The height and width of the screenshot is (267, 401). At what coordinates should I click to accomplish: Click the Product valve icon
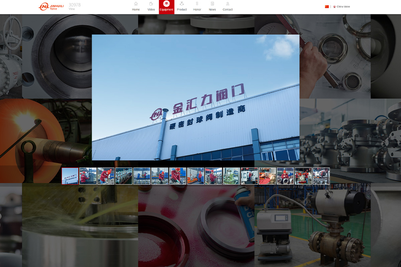click(x=182, y=4)
